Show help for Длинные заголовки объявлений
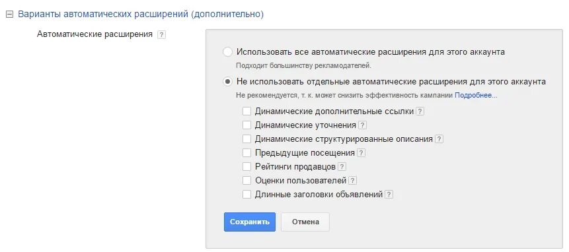The width and height of the screenshot is (569, 252). tap(389, 195)
